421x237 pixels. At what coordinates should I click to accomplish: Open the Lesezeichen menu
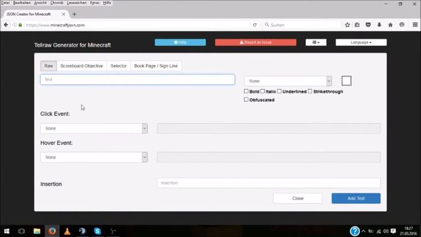pyautogui.click(x=77, y=3)
